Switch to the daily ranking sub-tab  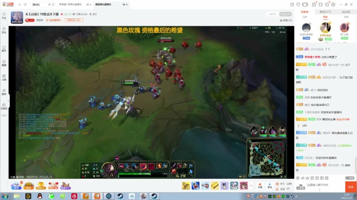click(304, 17)
